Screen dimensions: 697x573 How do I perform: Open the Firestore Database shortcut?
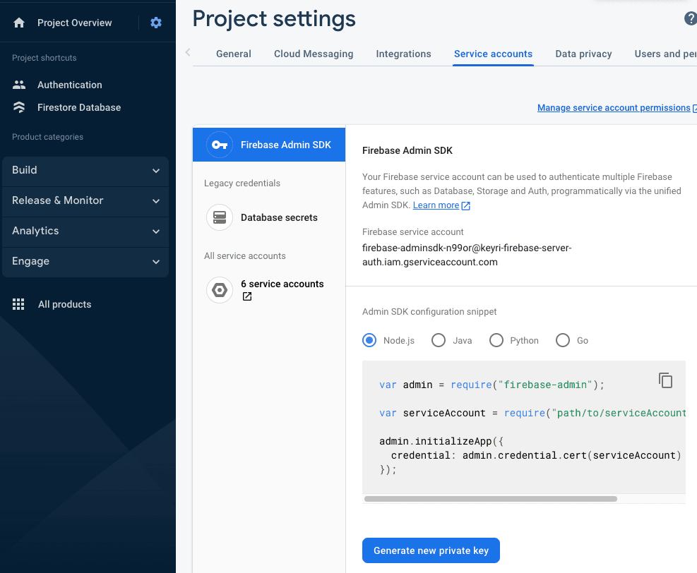tap(79, 107)
